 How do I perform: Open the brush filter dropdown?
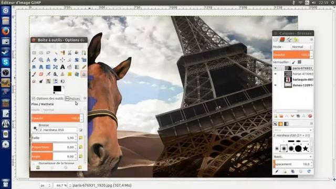(293, 130)
